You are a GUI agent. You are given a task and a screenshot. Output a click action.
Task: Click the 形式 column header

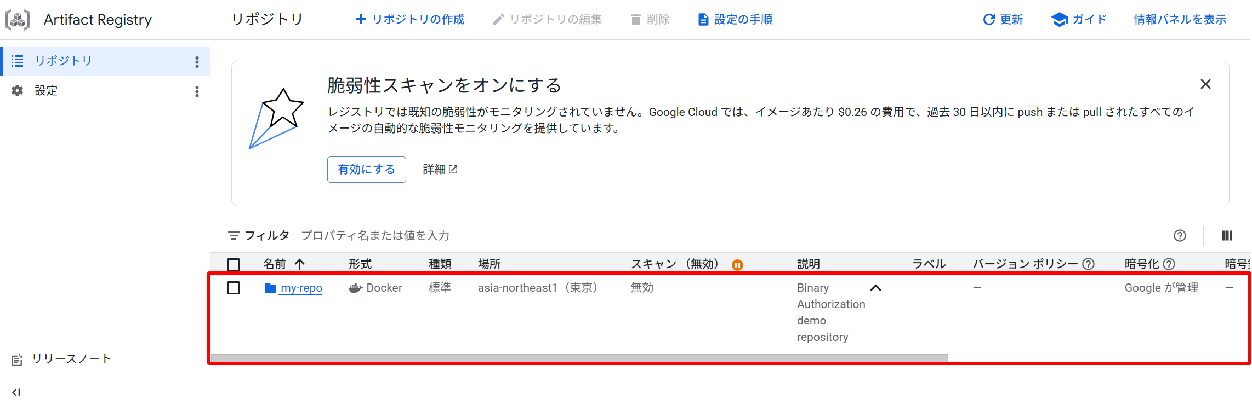[360, 264]
